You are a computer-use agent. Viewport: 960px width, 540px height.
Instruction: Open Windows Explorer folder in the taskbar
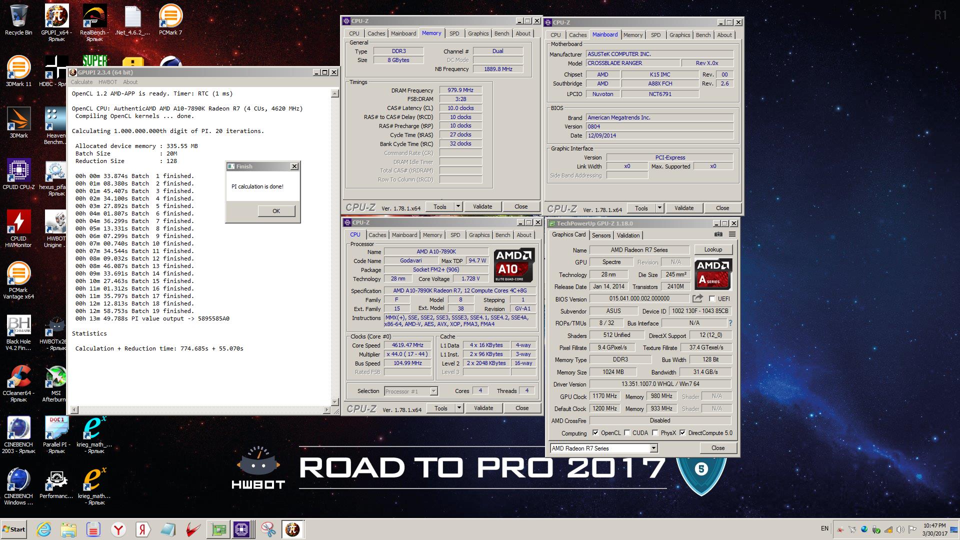point(68,529)
